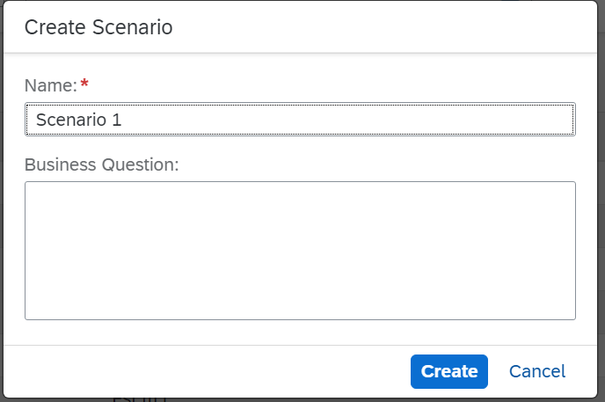Cancel the Create Scenario dialog
605x402 pixels.
pyautogui.click(x=536, y=371)
